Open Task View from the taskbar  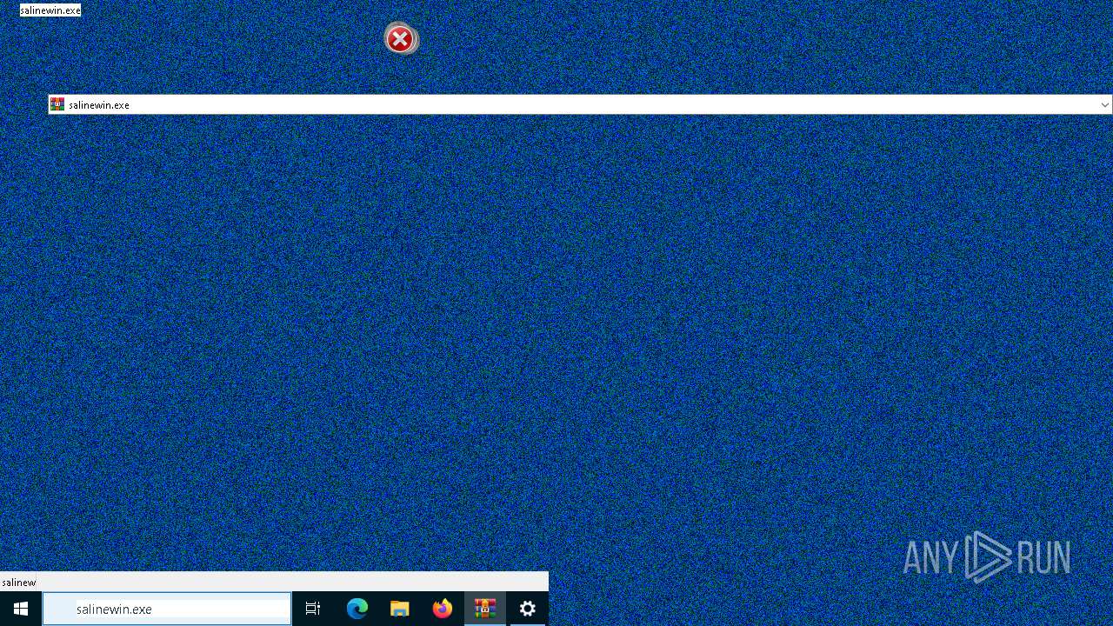pos(313,609)
